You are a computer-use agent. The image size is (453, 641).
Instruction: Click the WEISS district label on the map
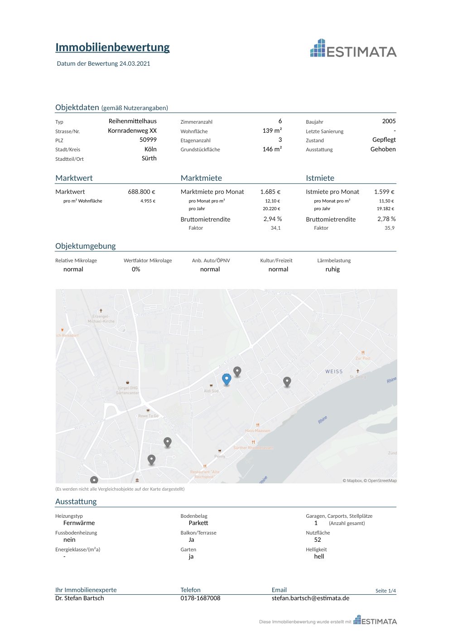click(x=334, y=371)
